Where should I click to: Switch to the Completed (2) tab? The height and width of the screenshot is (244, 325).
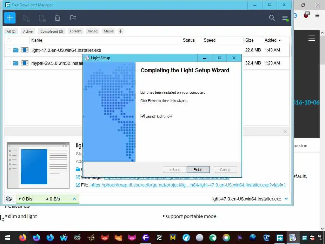pos(51,31)
